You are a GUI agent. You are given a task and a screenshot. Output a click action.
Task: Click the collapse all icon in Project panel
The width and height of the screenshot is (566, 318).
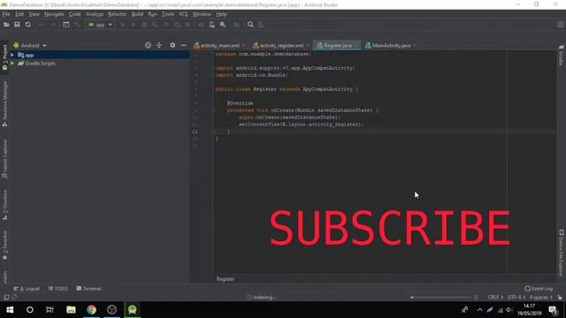tap(159, 45)
